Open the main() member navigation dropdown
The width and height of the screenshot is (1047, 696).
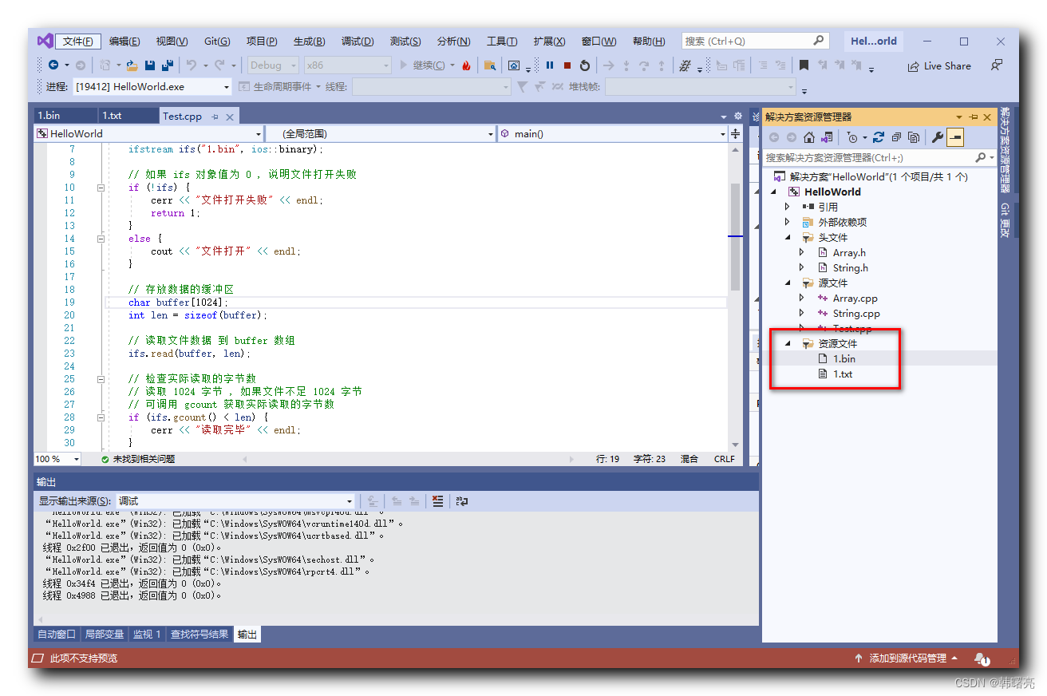click(613, 134)
